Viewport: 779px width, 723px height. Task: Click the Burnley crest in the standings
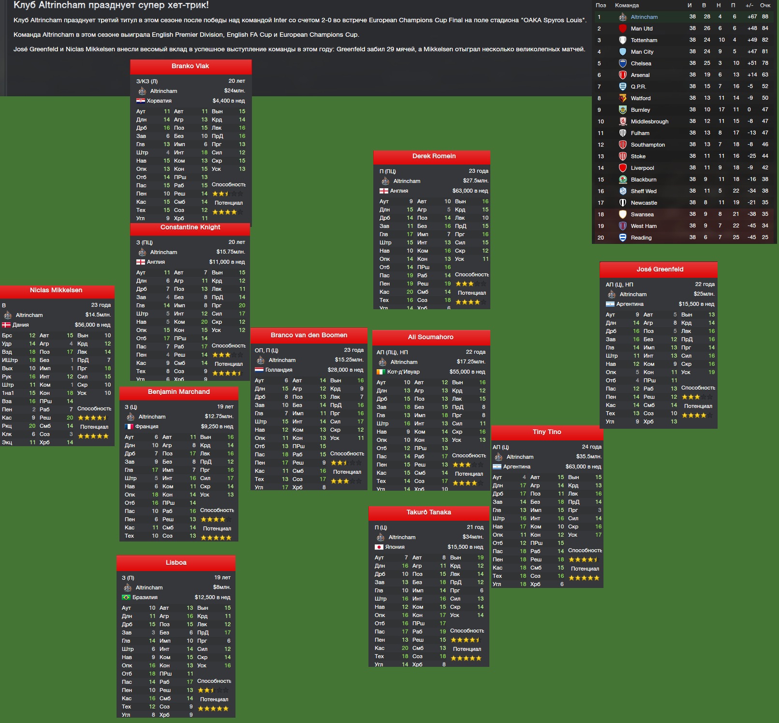(623, 110)
